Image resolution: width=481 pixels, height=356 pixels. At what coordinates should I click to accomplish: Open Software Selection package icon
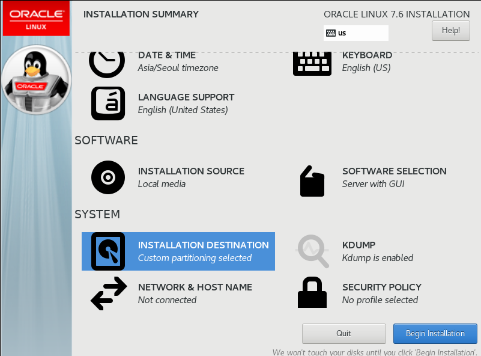click(312, 181)
